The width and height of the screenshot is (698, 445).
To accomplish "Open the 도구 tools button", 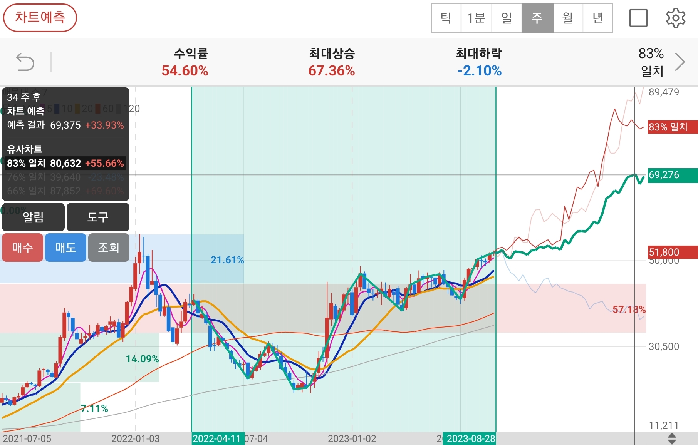I will (x=98, y=217).
